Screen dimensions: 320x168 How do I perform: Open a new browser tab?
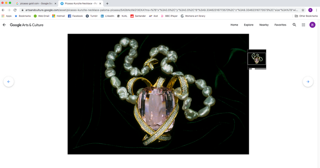pyautogui.click(x=107, y=3)
